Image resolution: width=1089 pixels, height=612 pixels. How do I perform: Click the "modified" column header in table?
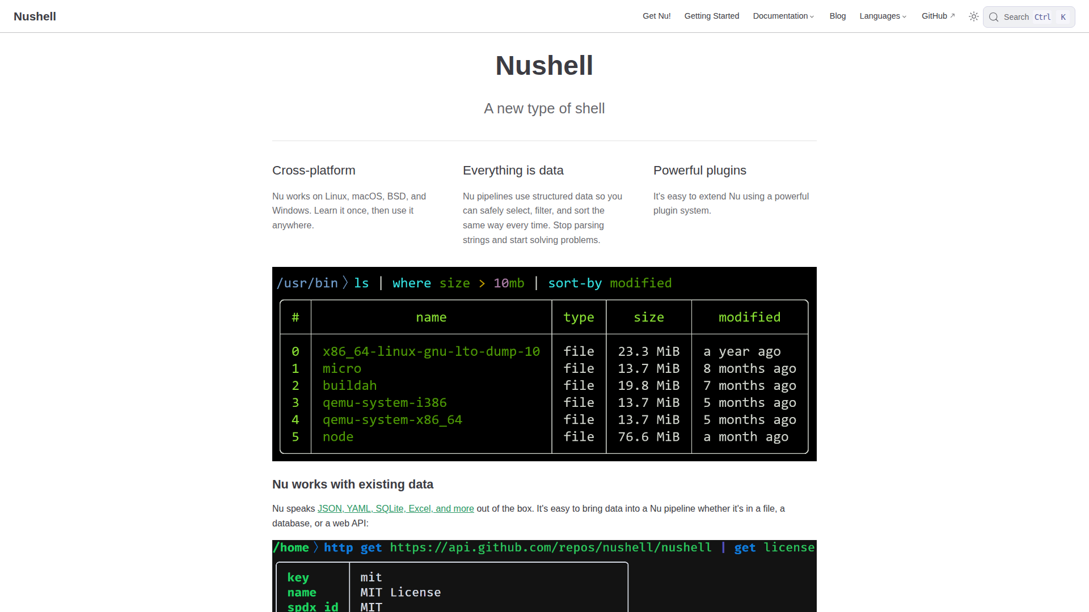tap(749, 317)
